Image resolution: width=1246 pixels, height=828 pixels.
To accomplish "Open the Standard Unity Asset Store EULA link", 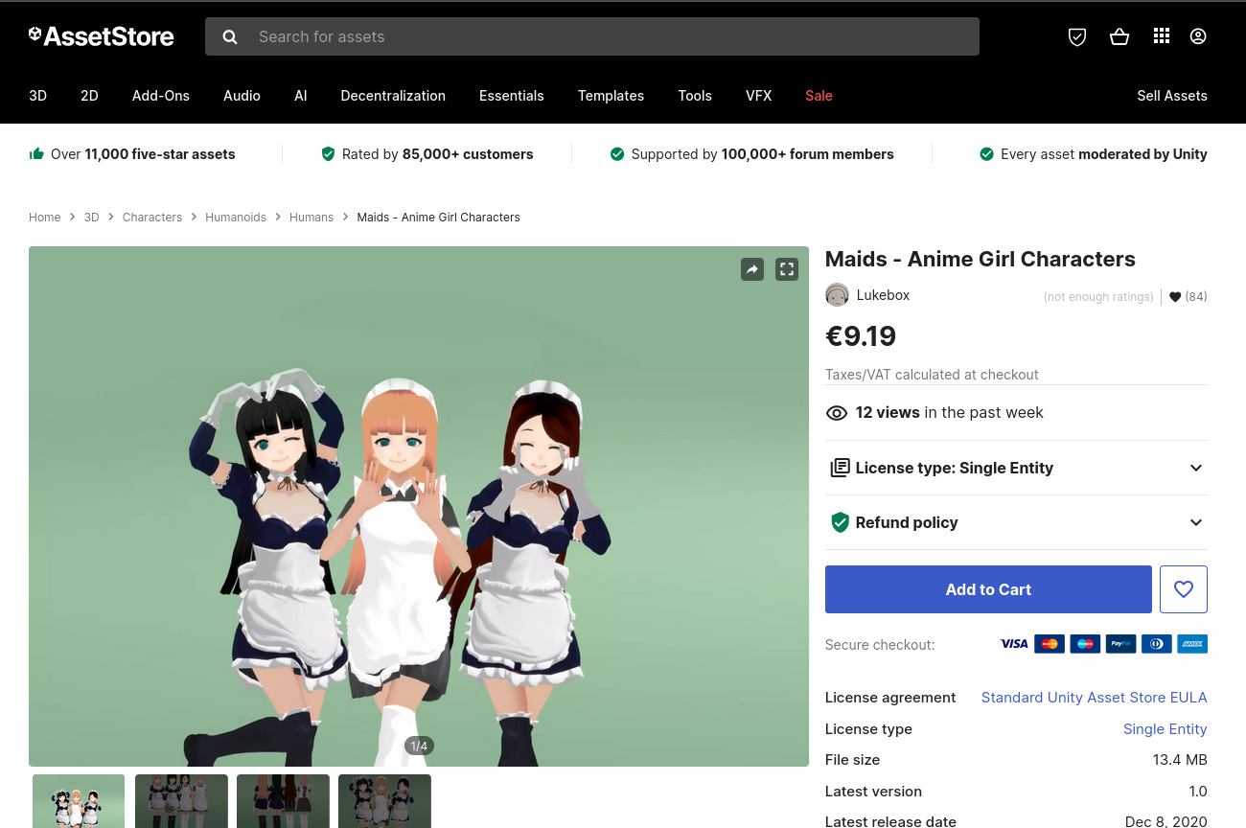I will [1094, 698].
